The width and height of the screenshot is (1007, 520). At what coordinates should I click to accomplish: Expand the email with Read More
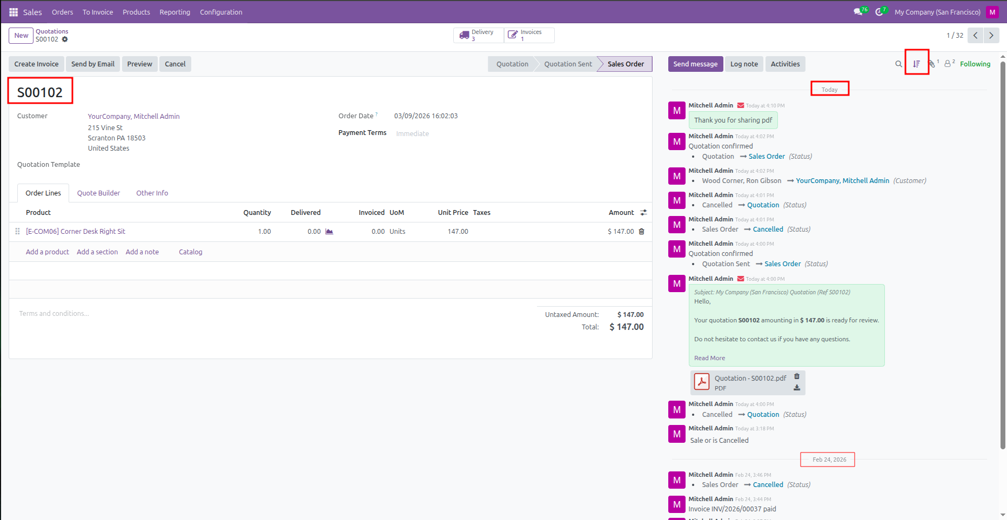coord(709,358)
